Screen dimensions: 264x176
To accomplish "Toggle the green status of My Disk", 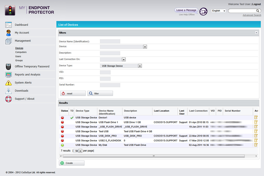I will tap(63, 145).
